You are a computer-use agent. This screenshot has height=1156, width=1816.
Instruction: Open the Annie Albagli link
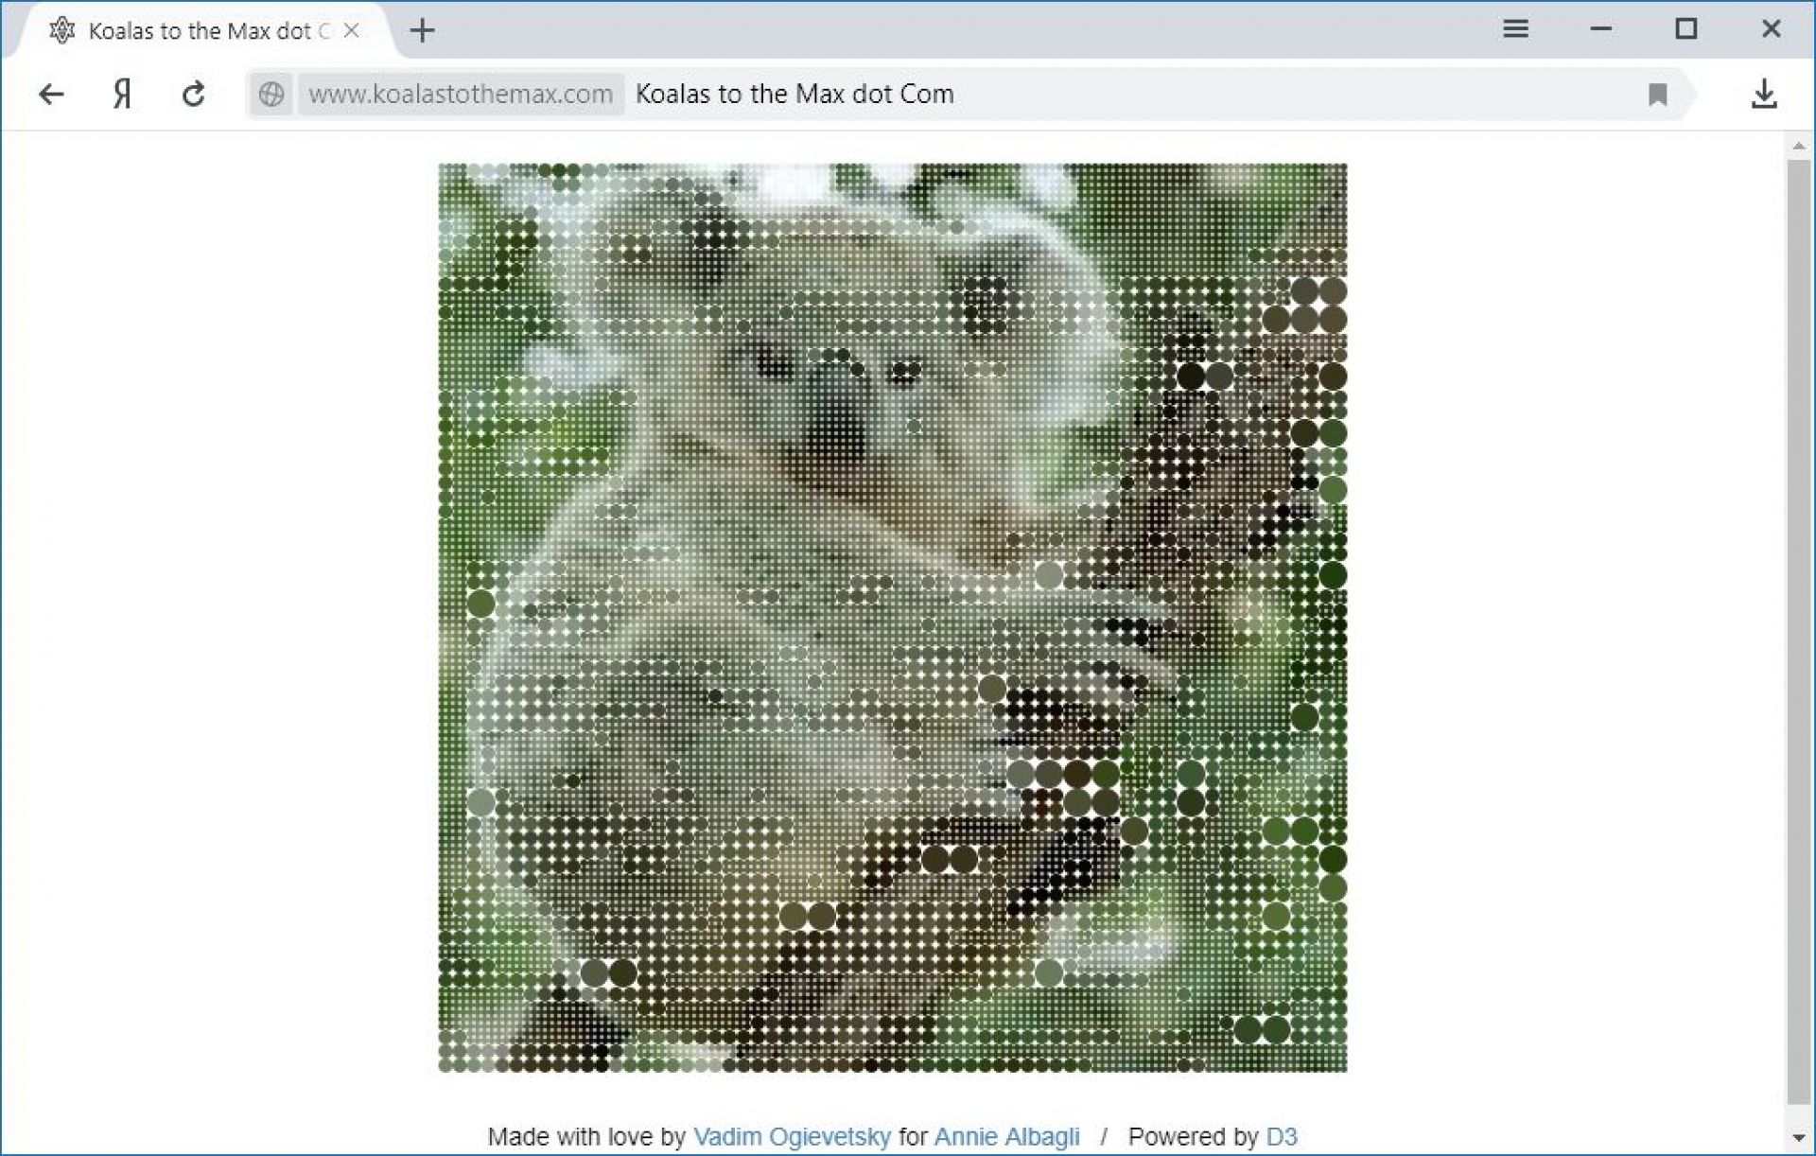coord(1006,1136)
